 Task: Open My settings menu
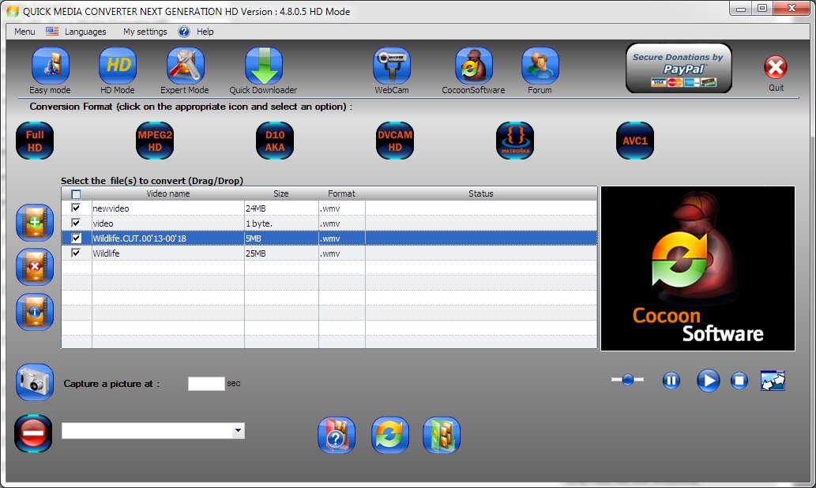pos(145,32)
